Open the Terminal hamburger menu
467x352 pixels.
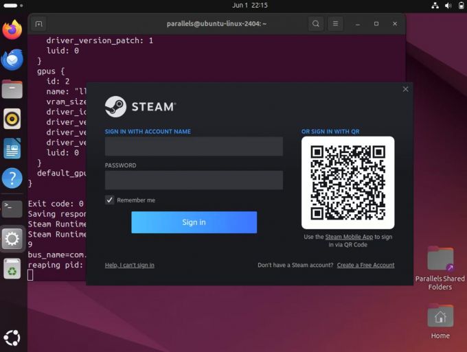pos(335,23)
